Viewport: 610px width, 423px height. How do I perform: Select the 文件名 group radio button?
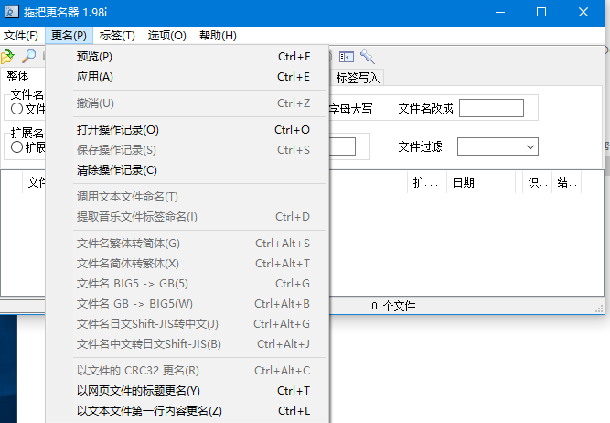coord(16,109)
